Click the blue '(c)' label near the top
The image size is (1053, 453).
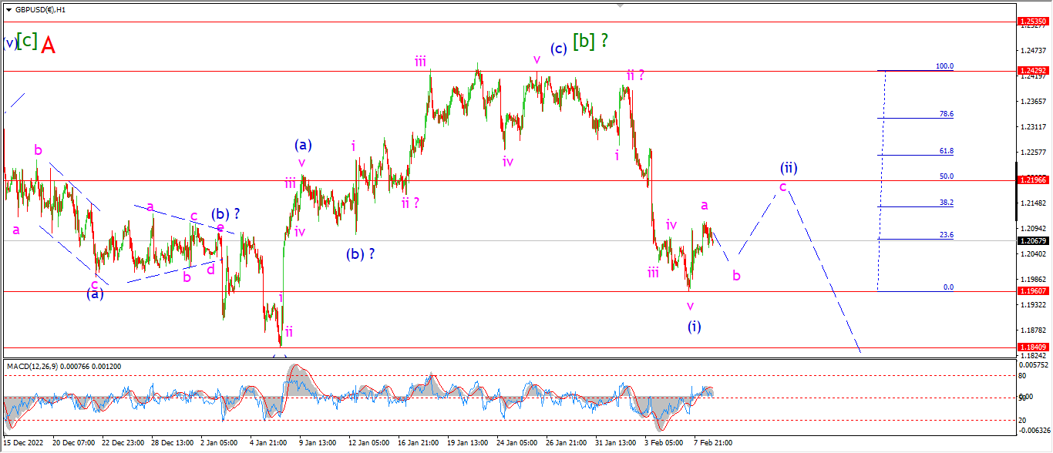point(559,49)
